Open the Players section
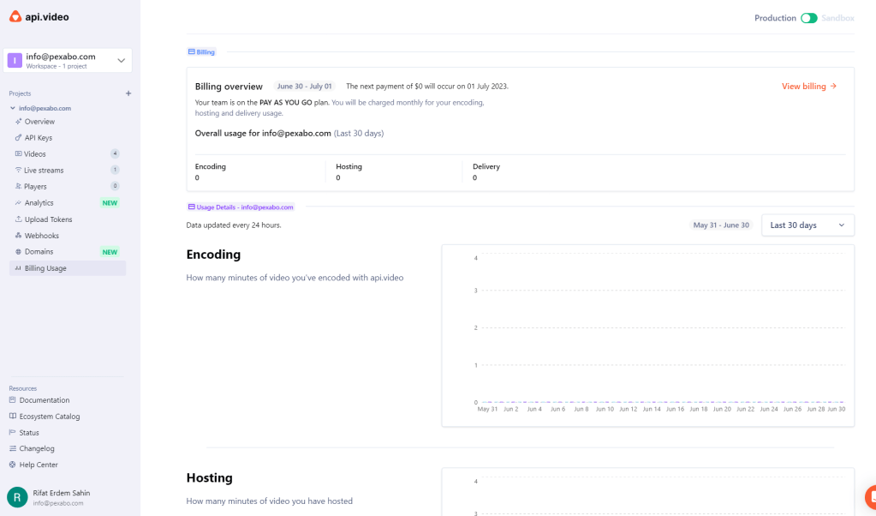Viewport: 876px width, 516px height. (x=35, y=186)
